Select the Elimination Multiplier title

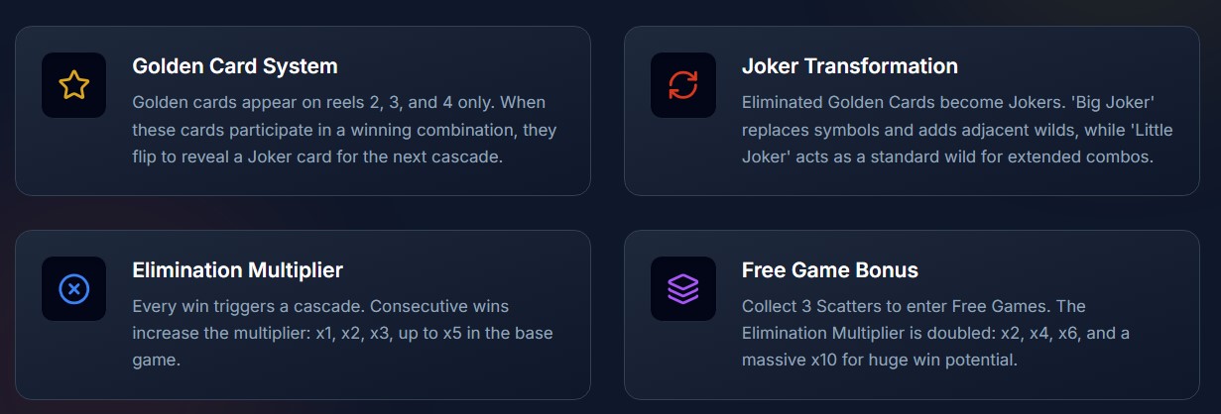(x=237, y=270)
